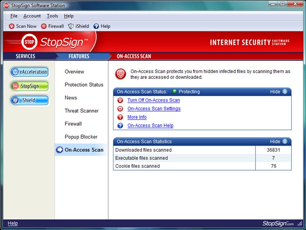The height and width of the screenshot is (230, 306).
Task: Click the More Info link
Action: tap(137, 117)
